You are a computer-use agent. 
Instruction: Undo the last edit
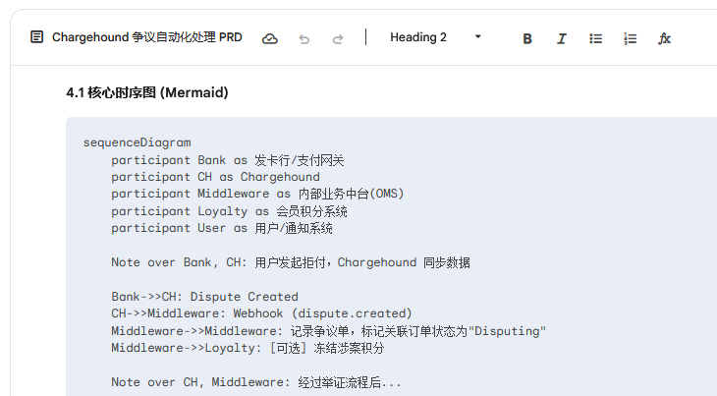coord(304,38)
